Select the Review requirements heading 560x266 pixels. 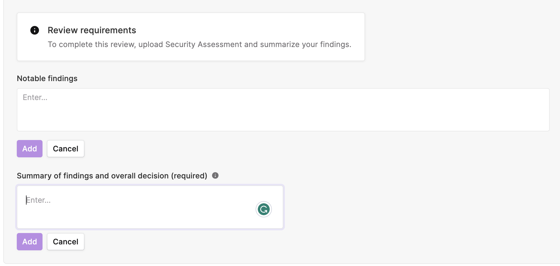92,30
